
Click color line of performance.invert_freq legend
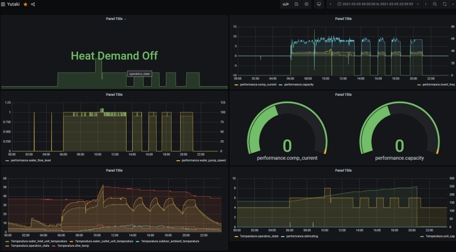click(419, 85)
